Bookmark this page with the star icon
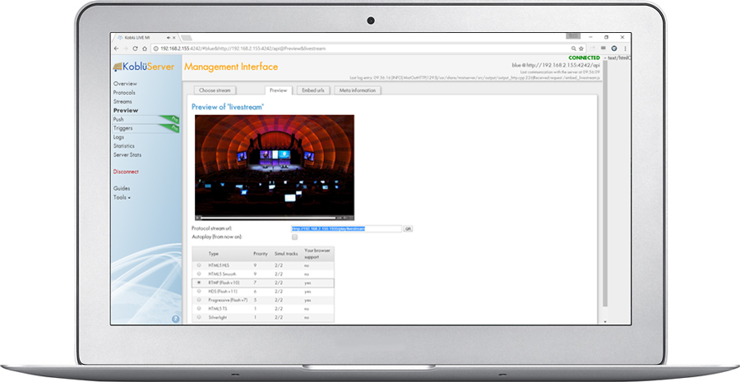740x382 pixels. pos(581,48)
